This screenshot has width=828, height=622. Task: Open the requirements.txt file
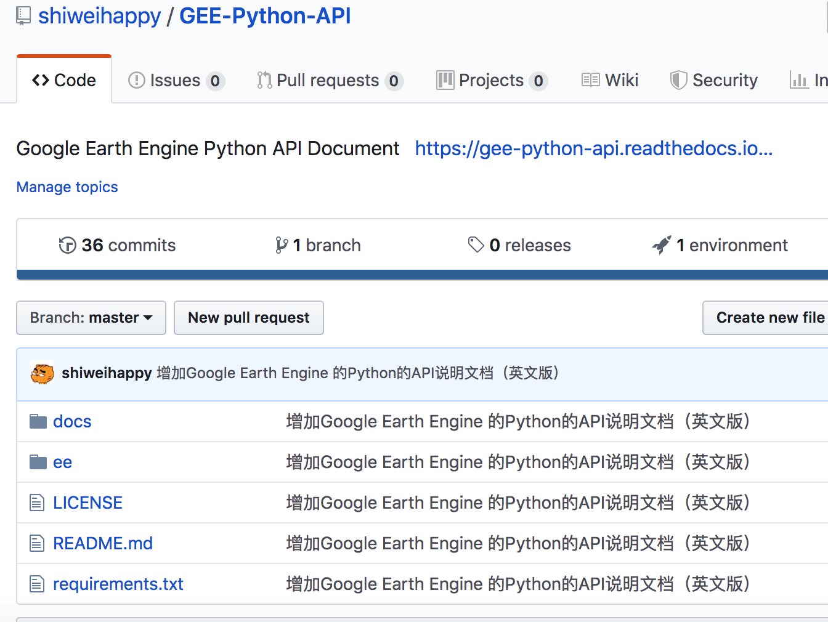[118, 583]
